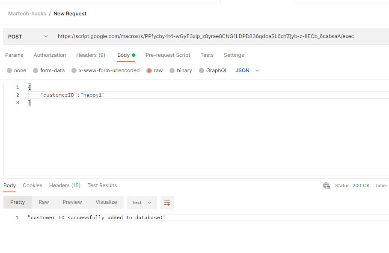Click the response line number 1
This screenshot has height=253, width=389.
click(17, 218)
